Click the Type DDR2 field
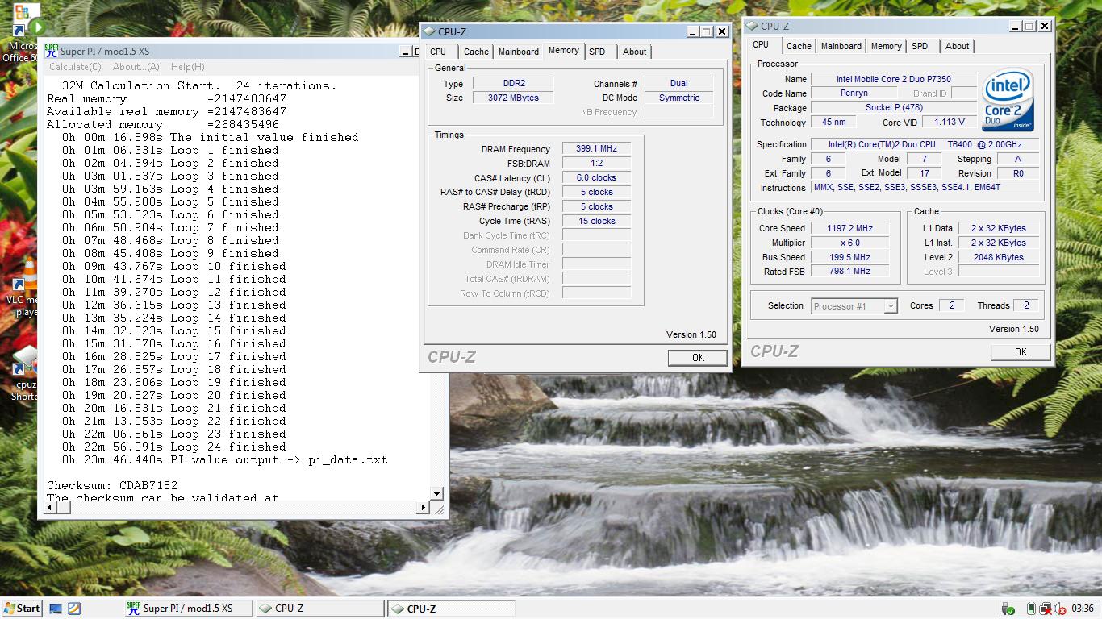This screenshot has width=1102, height=619. coord(512,84)
